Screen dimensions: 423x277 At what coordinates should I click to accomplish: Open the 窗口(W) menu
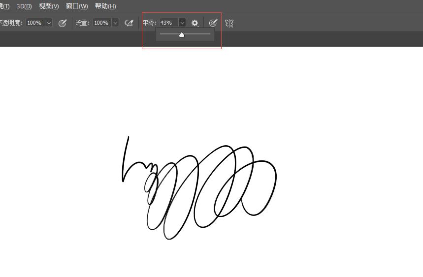coord(77,6)
